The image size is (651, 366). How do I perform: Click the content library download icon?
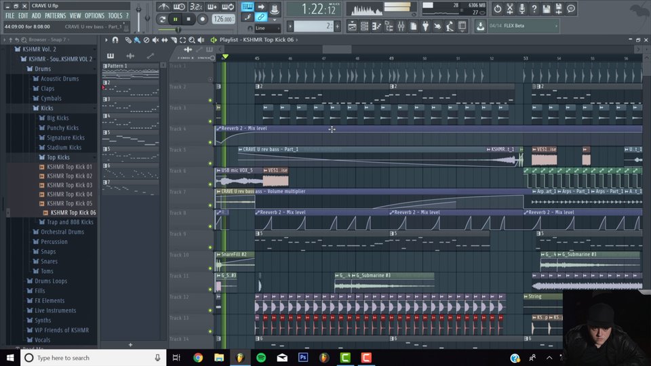480,26
